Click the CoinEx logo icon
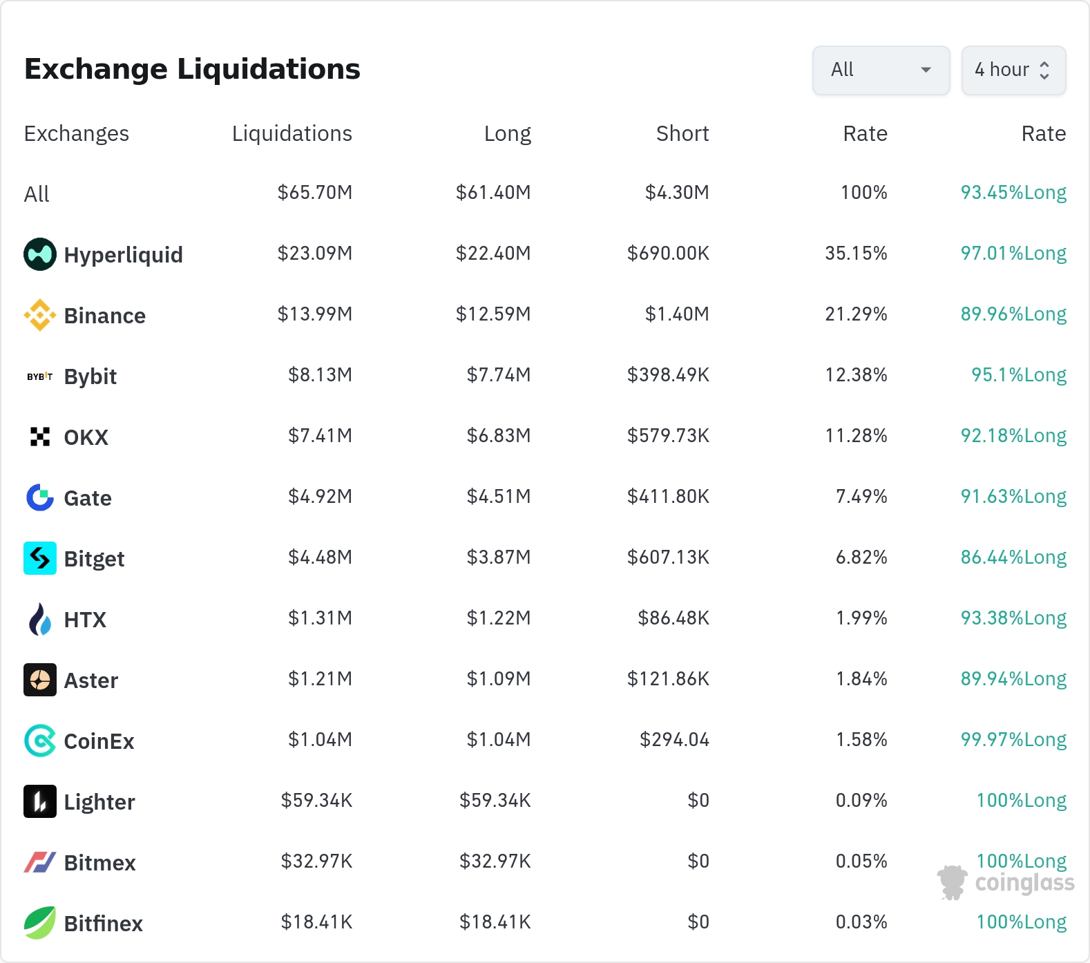1090x963 pixels. [x=40, y=741]
